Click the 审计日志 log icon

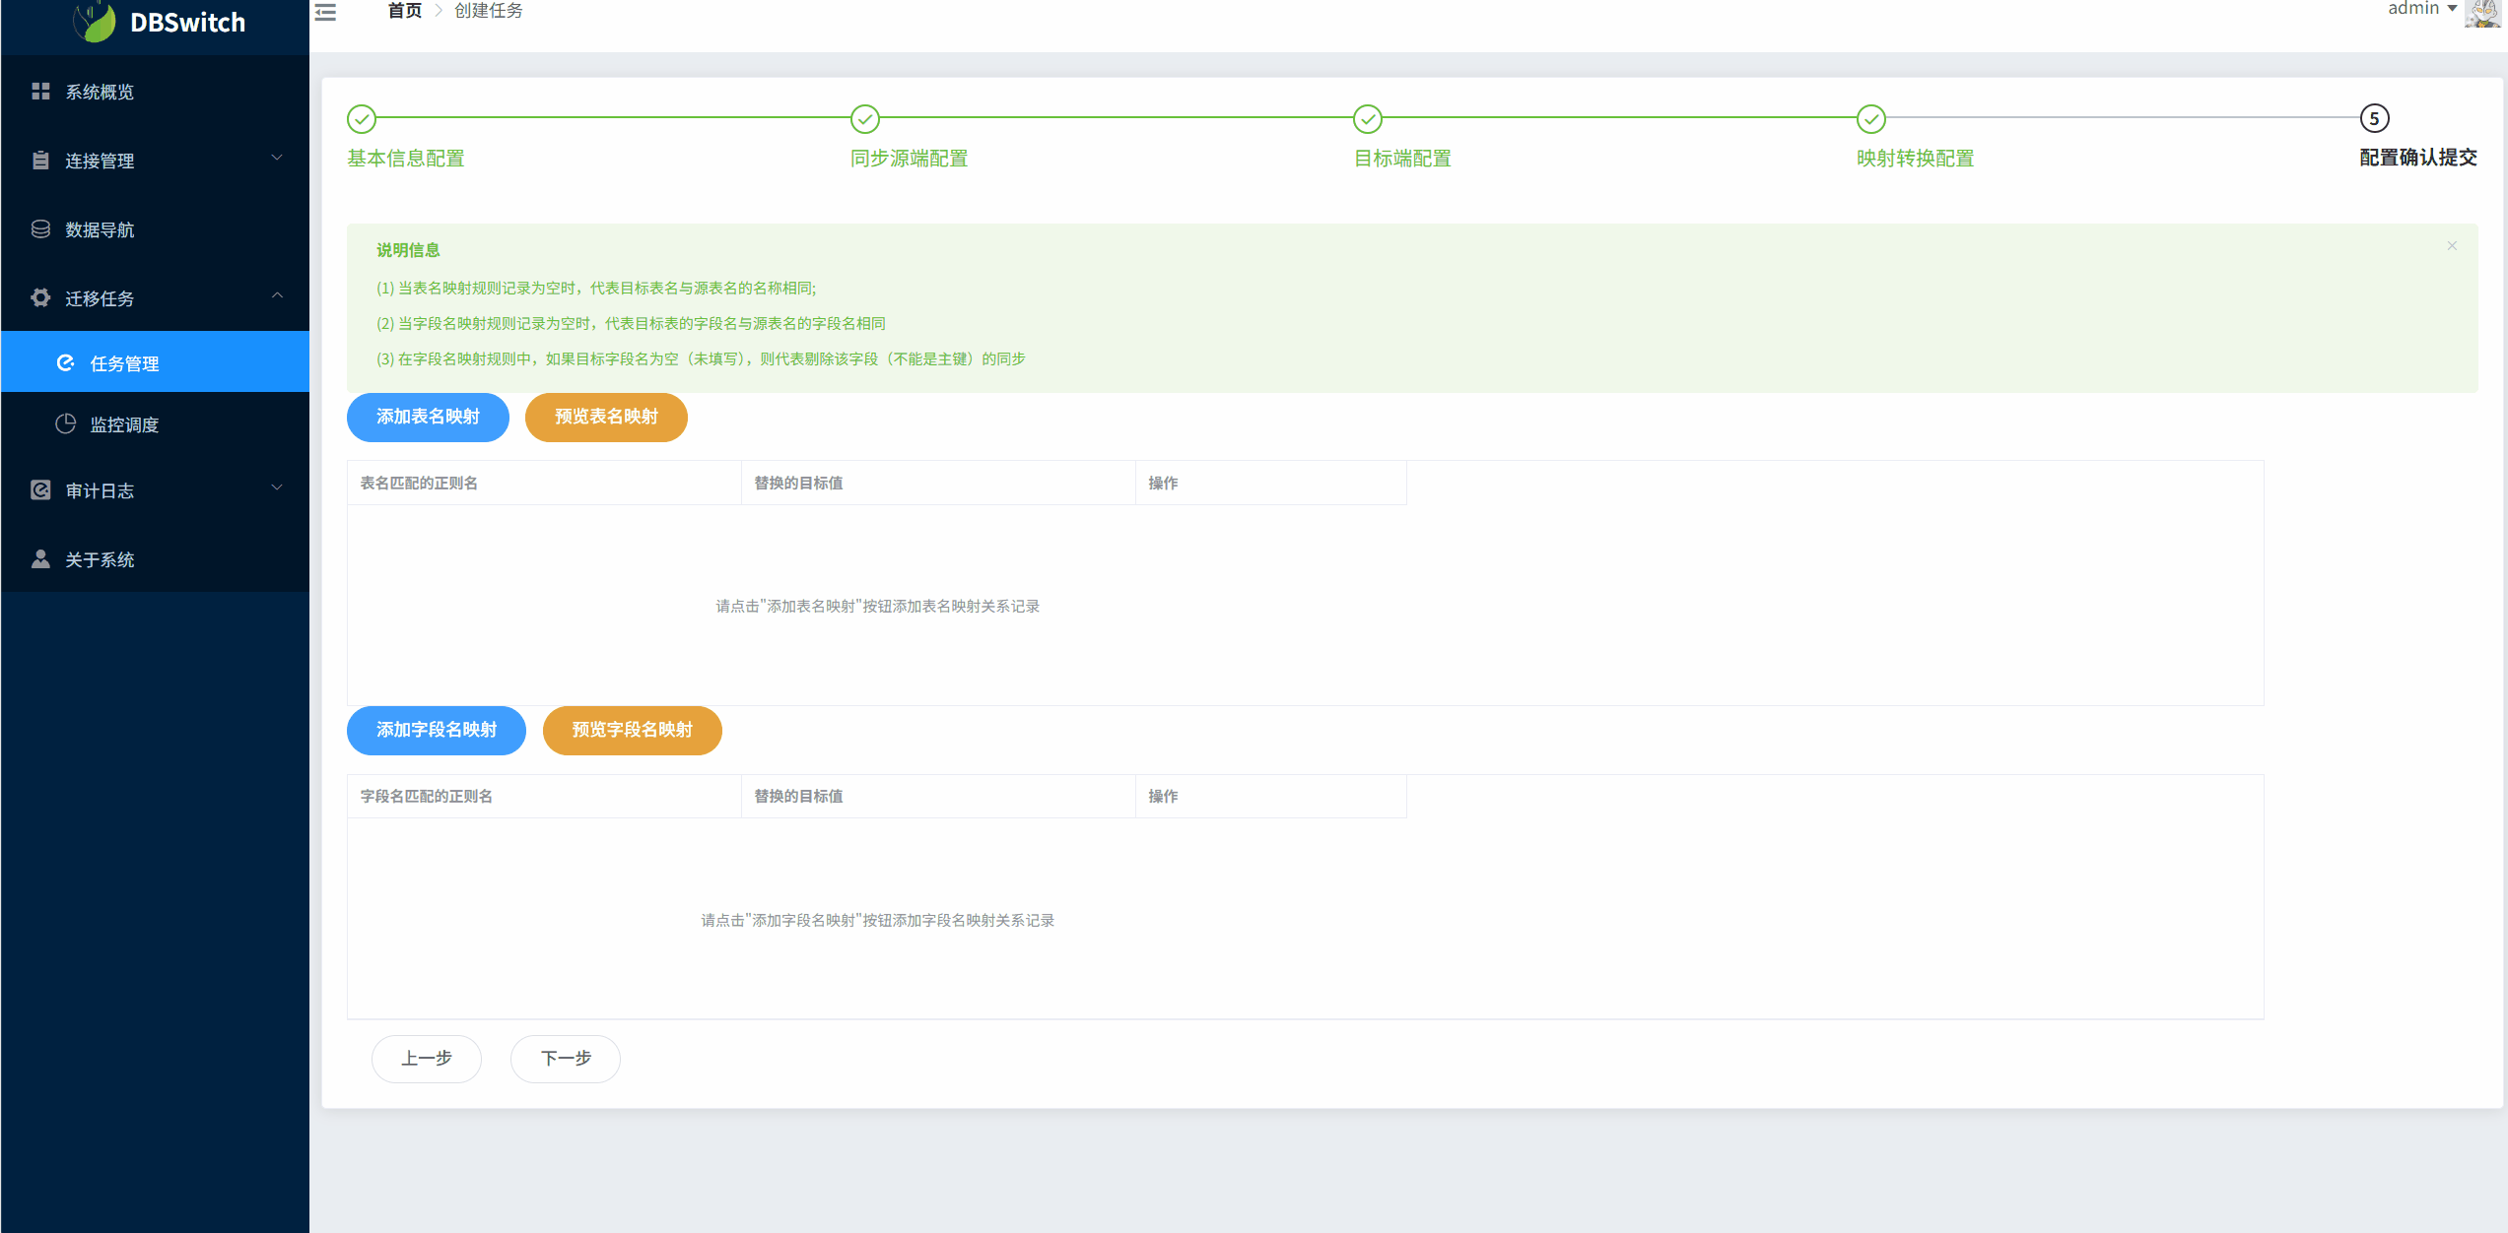click(x=40, y=489)
